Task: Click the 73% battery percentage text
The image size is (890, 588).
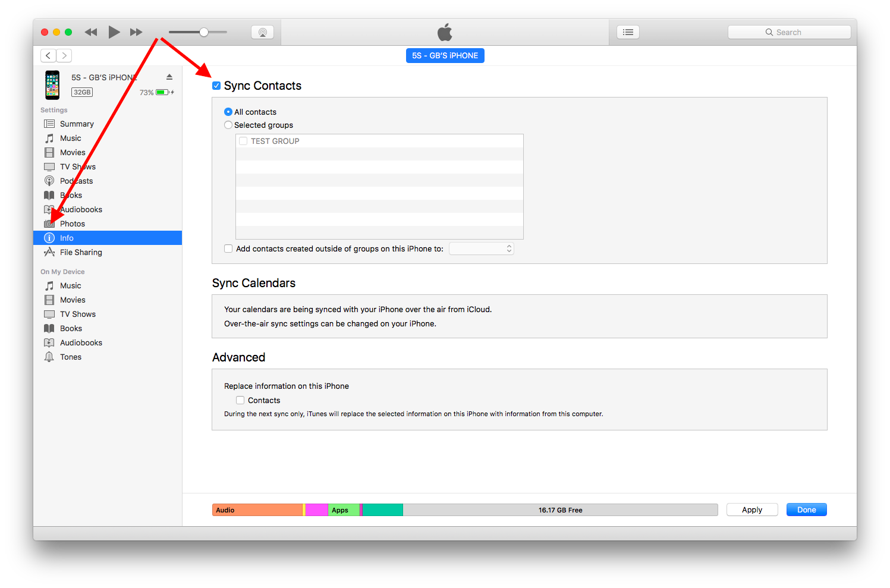Action: 146,92
